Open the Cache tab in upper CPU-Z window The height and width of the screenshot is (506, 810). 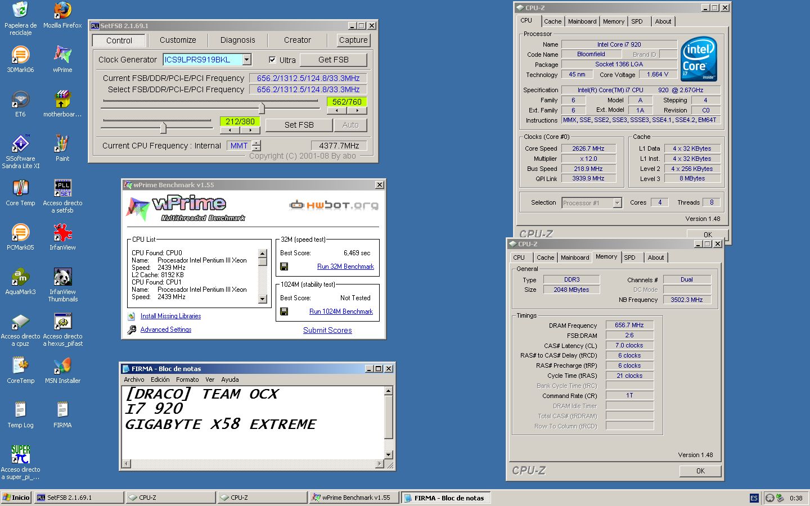(552, 21)
